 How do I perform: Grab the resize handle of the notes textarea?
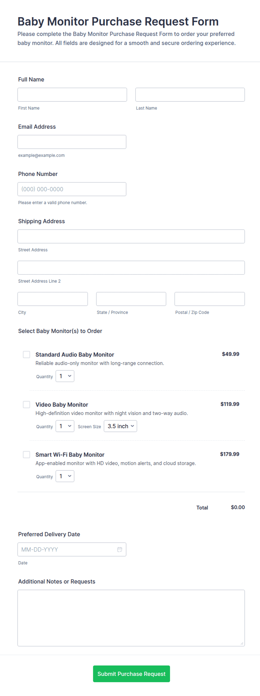(x=242, y=643)
